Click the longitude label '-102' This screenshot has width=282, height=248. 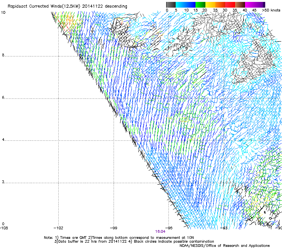pyautogui.click(x=58, y=228)
